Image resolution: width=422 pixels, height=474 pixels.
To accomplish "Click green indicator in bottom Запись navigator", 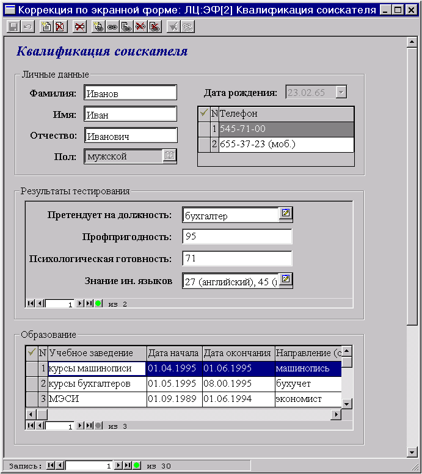I will tap(137, 465).
